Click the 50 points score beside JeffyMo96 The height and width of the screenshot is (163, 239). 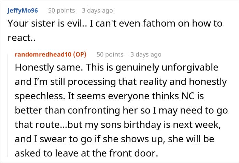pyautogui.click(x=61, y=11)
